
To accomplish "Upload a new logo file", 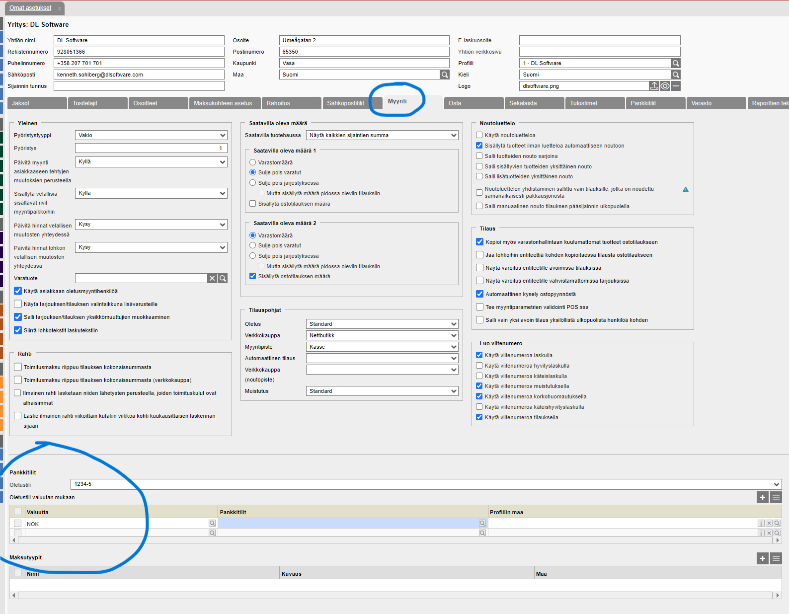I will pos(654,86).
